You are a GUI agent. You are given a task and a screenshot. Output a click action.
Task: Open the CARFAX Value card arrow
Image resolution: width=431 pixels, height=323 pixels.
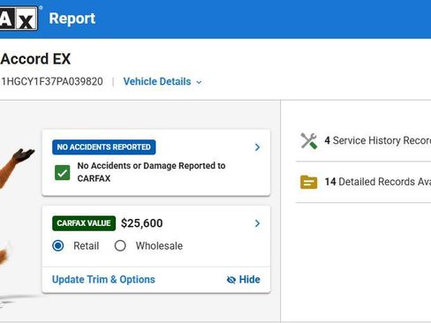(257, 223)
